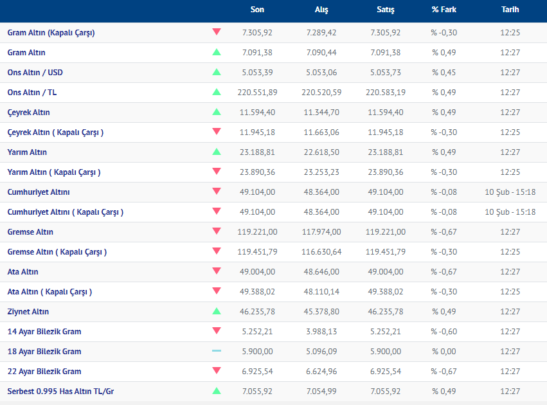Click the Alış column header

point(321,10)
